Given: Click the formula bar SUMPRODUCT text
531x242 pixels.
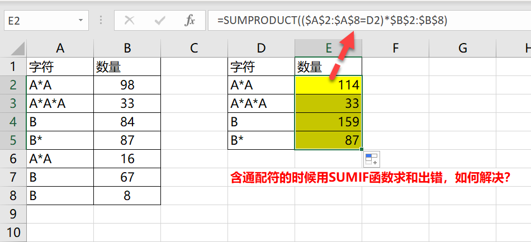Looking at the screenshot, I should tap(333, 21).
